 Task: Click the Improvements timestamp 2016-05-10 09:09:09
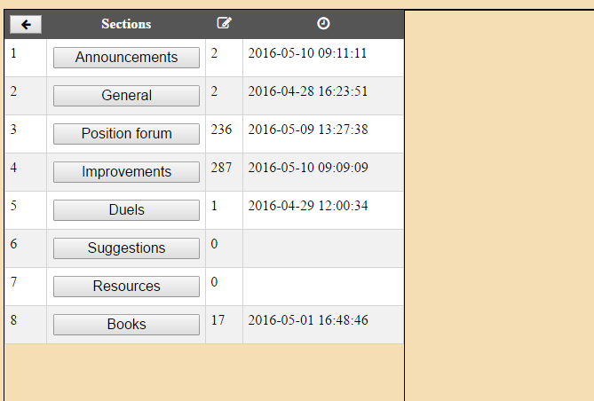(x=308, y=168)
